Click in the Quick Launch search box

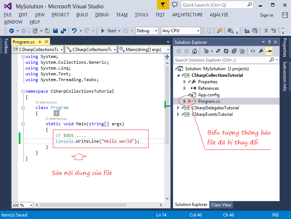(217, 5)
